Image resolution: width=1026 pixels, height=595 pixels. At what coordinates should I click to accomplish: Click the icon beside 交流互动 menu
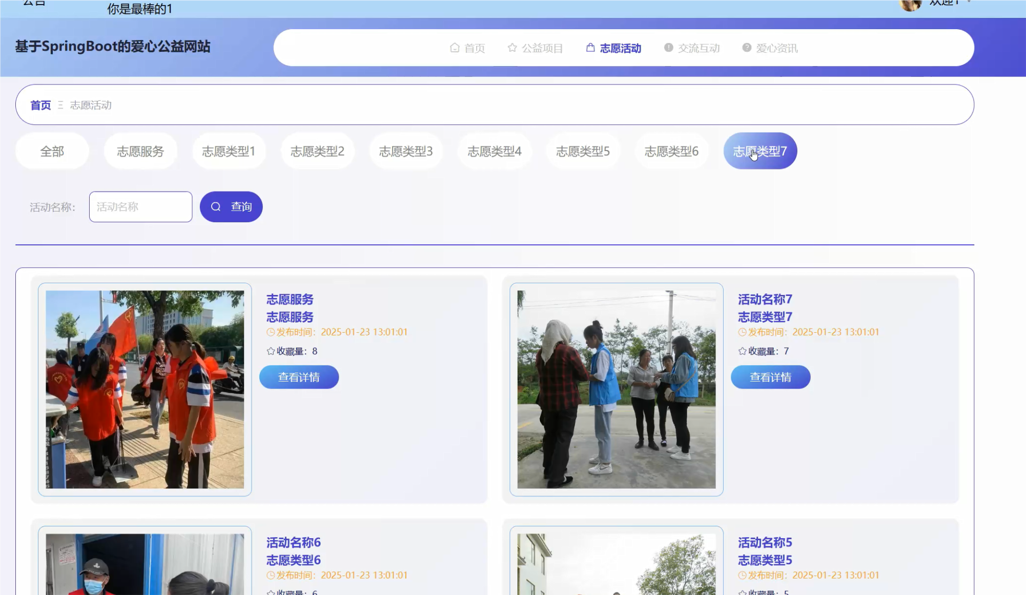point(668,48)
